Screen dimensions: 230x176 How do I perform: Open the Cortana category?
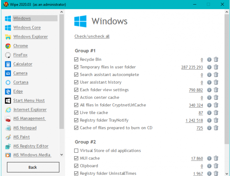coord(21,82)
